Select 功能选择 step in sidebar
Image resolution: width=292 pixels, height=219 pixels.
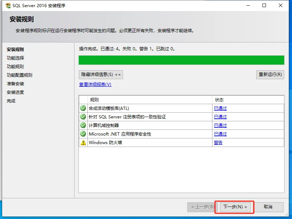click(x=15, y=58)
